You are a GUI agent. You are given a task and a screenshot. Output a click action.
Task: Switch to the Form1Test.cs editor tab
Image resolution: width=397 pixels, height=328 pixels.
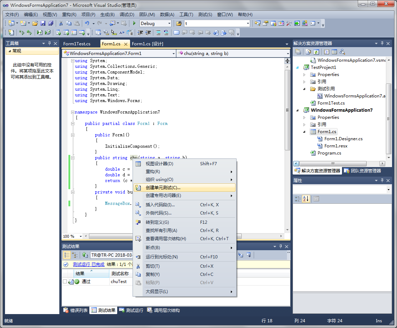click(x=77, y=44)
